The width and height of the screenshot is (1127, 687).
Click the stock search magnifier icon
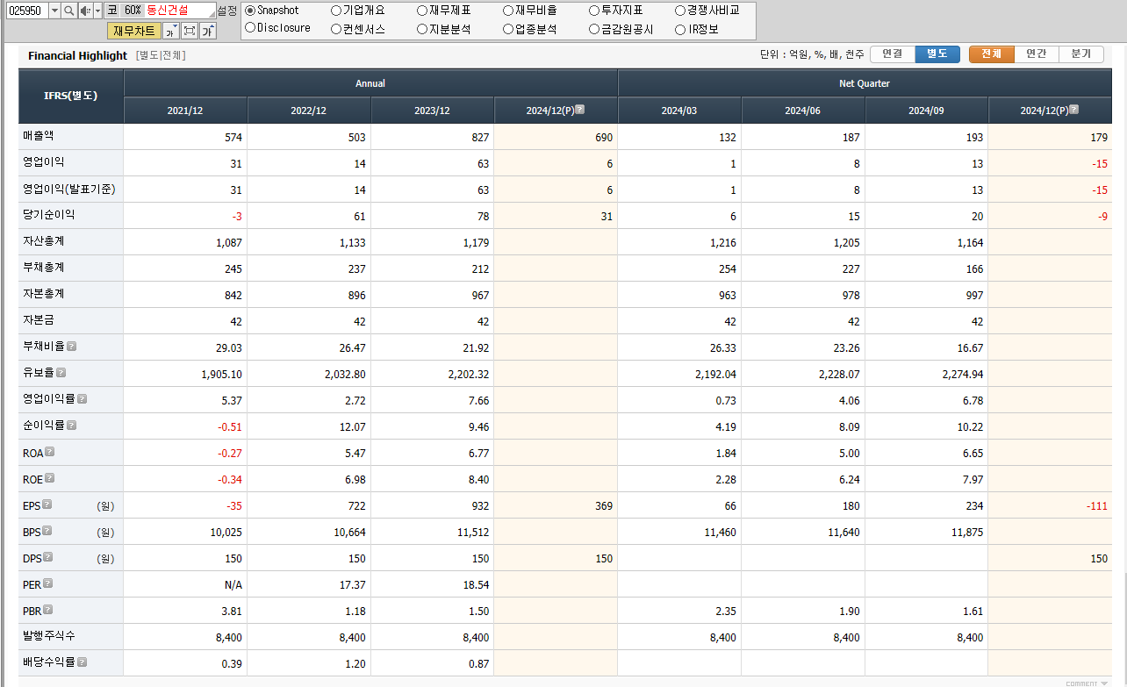(68, 11)
